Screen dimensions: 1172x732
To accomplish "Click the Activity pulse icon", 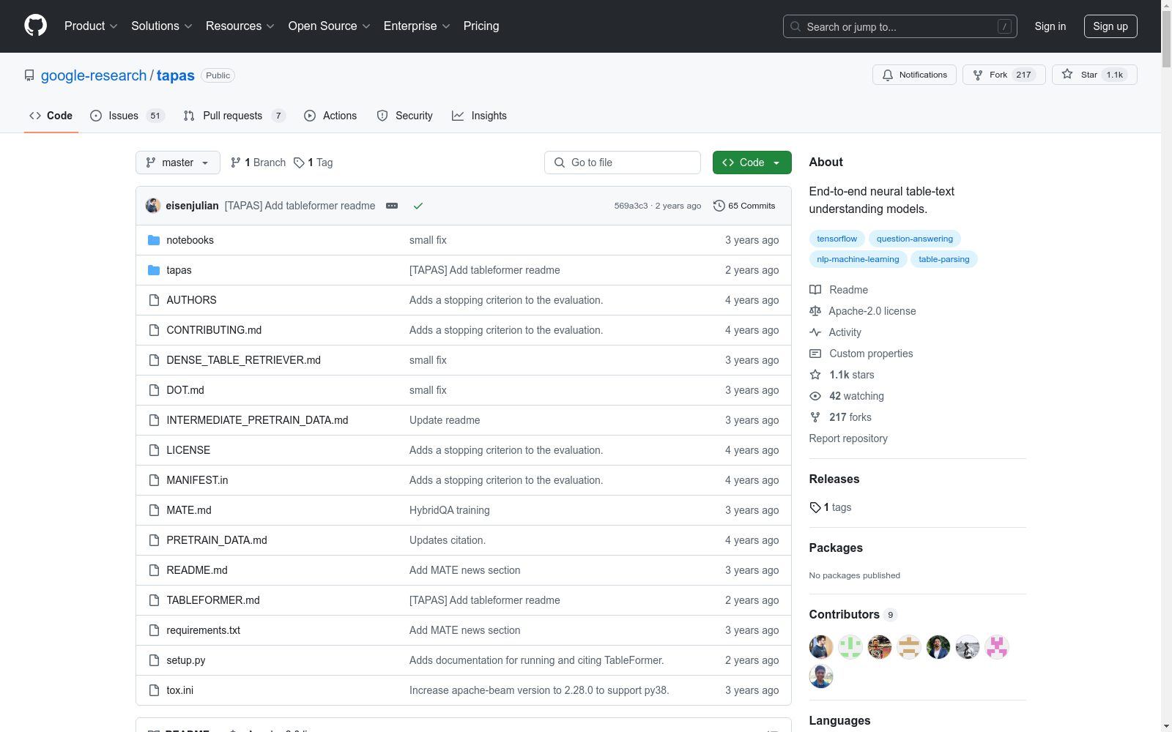I will [x=815, y=332].
